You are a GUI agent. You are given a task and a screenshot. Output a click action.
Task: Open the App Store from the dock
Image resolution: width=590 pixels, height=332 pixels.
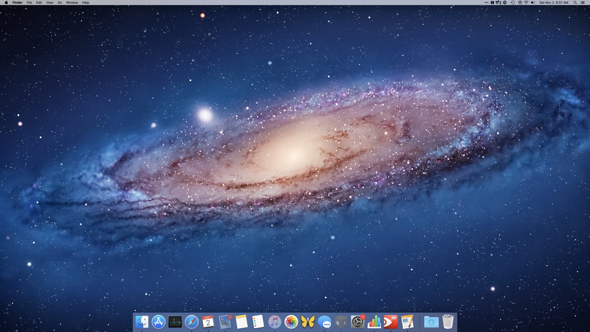158,322
